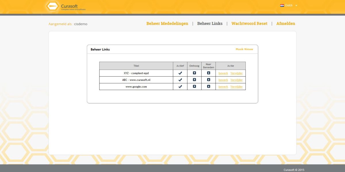The image size is (345, 172).
Task: Move www.google.com up with Omhoog arrow
Action: [194, 87]
